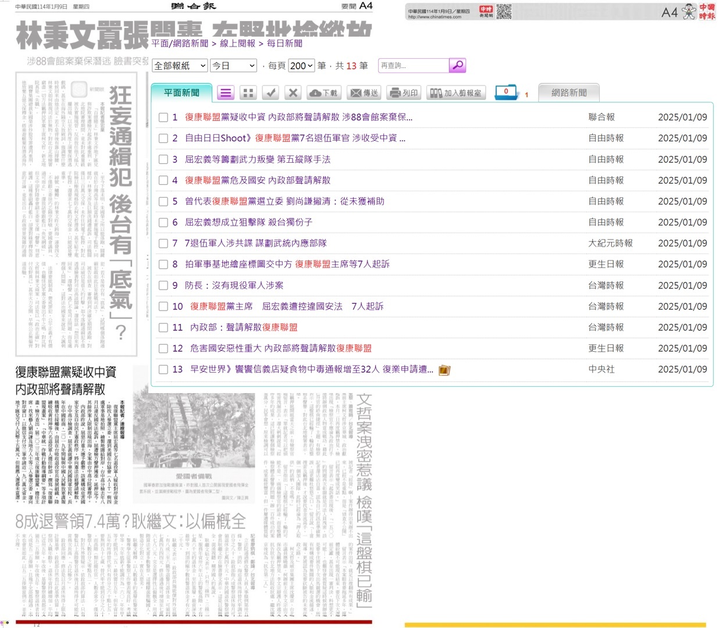Screen dimensions: 719x628
Task: Send selected articles by mail (傳送)
Action: (x=364, y=92)
